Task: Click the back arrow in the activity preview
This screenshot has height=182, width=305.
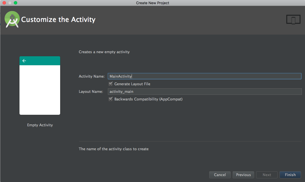Action: point(24,61)
